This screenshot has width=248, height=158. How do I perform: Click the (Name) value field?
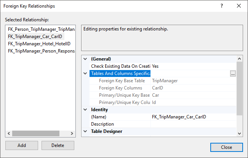194,117
